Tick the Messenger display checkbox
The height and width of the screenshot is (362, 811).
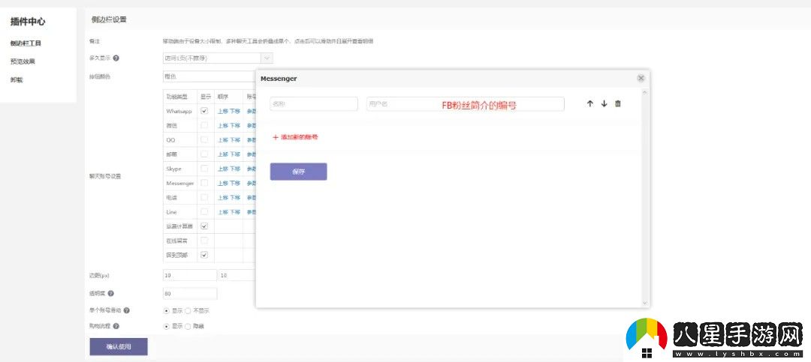[x=204, y=183]
